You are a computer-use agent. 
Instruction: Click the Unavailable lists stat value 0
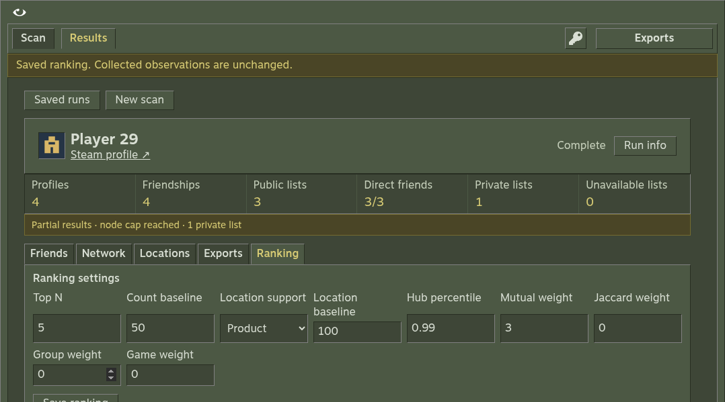pyautogui.click(x=590, y=202)
